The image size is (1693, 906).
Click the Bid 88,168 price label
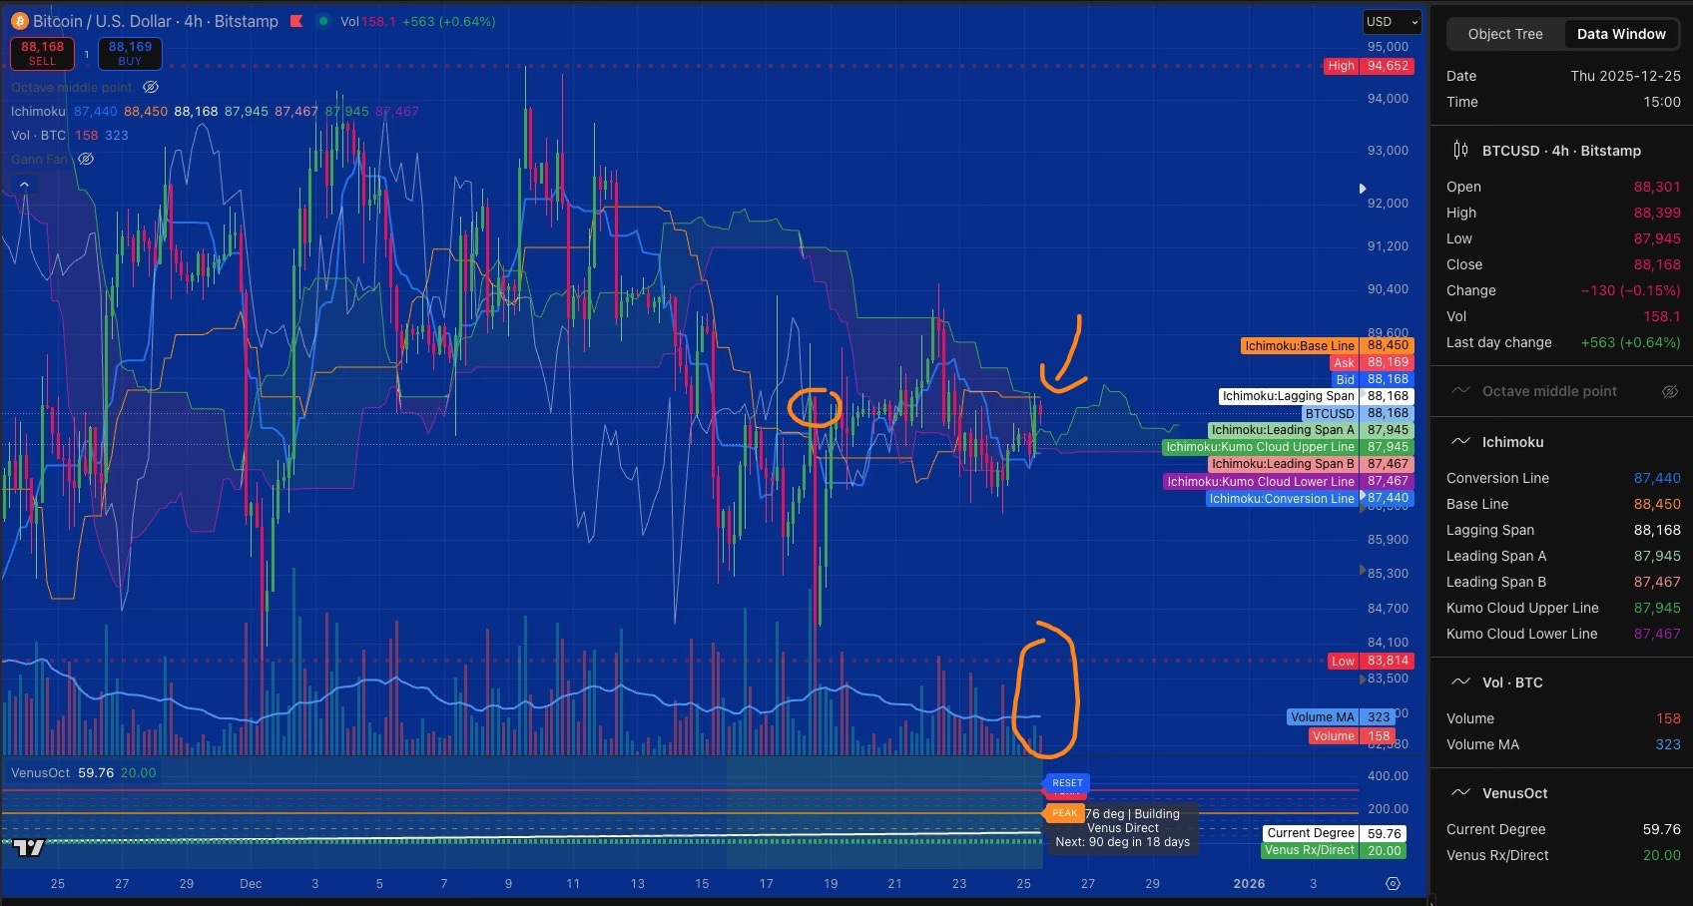click(1373, 379)
